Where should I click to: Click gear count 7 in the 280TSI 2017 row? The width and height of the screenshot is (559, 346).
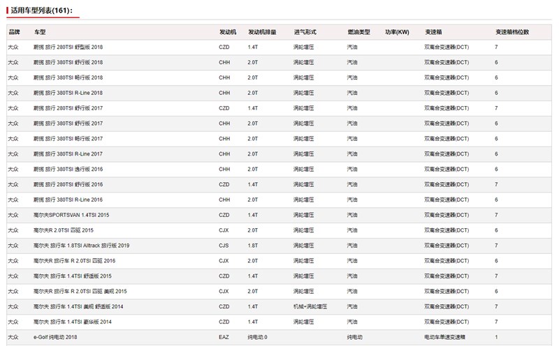[496, 108]
